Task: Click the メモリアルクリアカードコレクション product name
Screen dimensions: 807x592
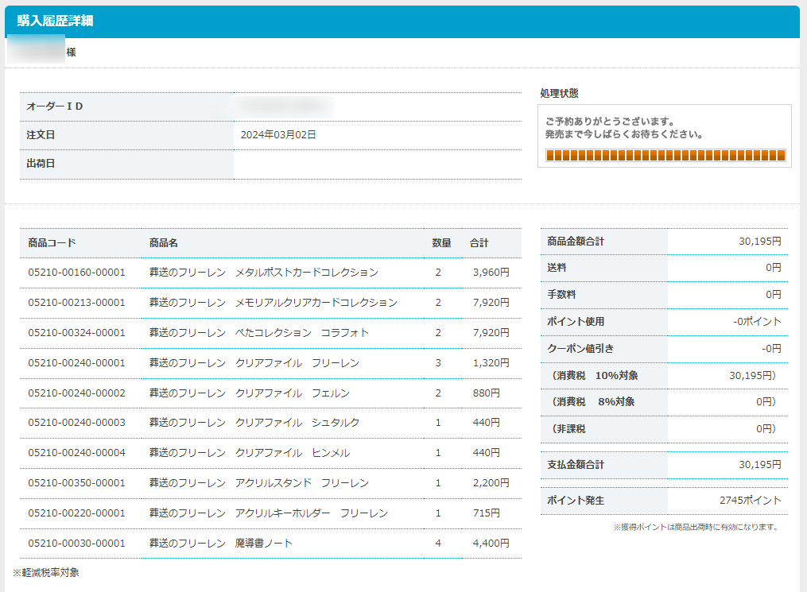Action: [316, 303]
